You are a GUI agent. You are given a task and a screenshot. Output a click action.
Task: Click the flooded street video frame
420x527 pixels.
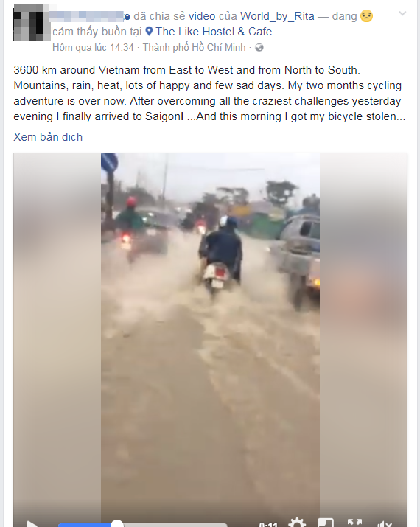click(x=210, y=332)
